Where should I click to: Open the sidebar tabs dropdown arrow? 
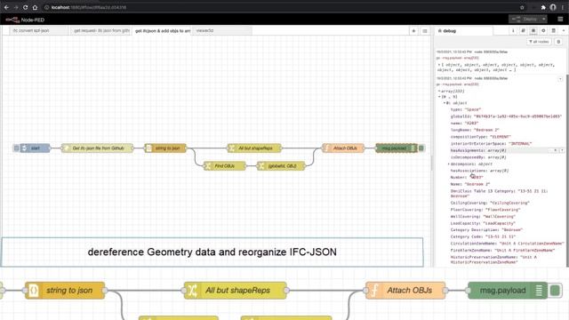pyautogui.click(x=563, y=31)
